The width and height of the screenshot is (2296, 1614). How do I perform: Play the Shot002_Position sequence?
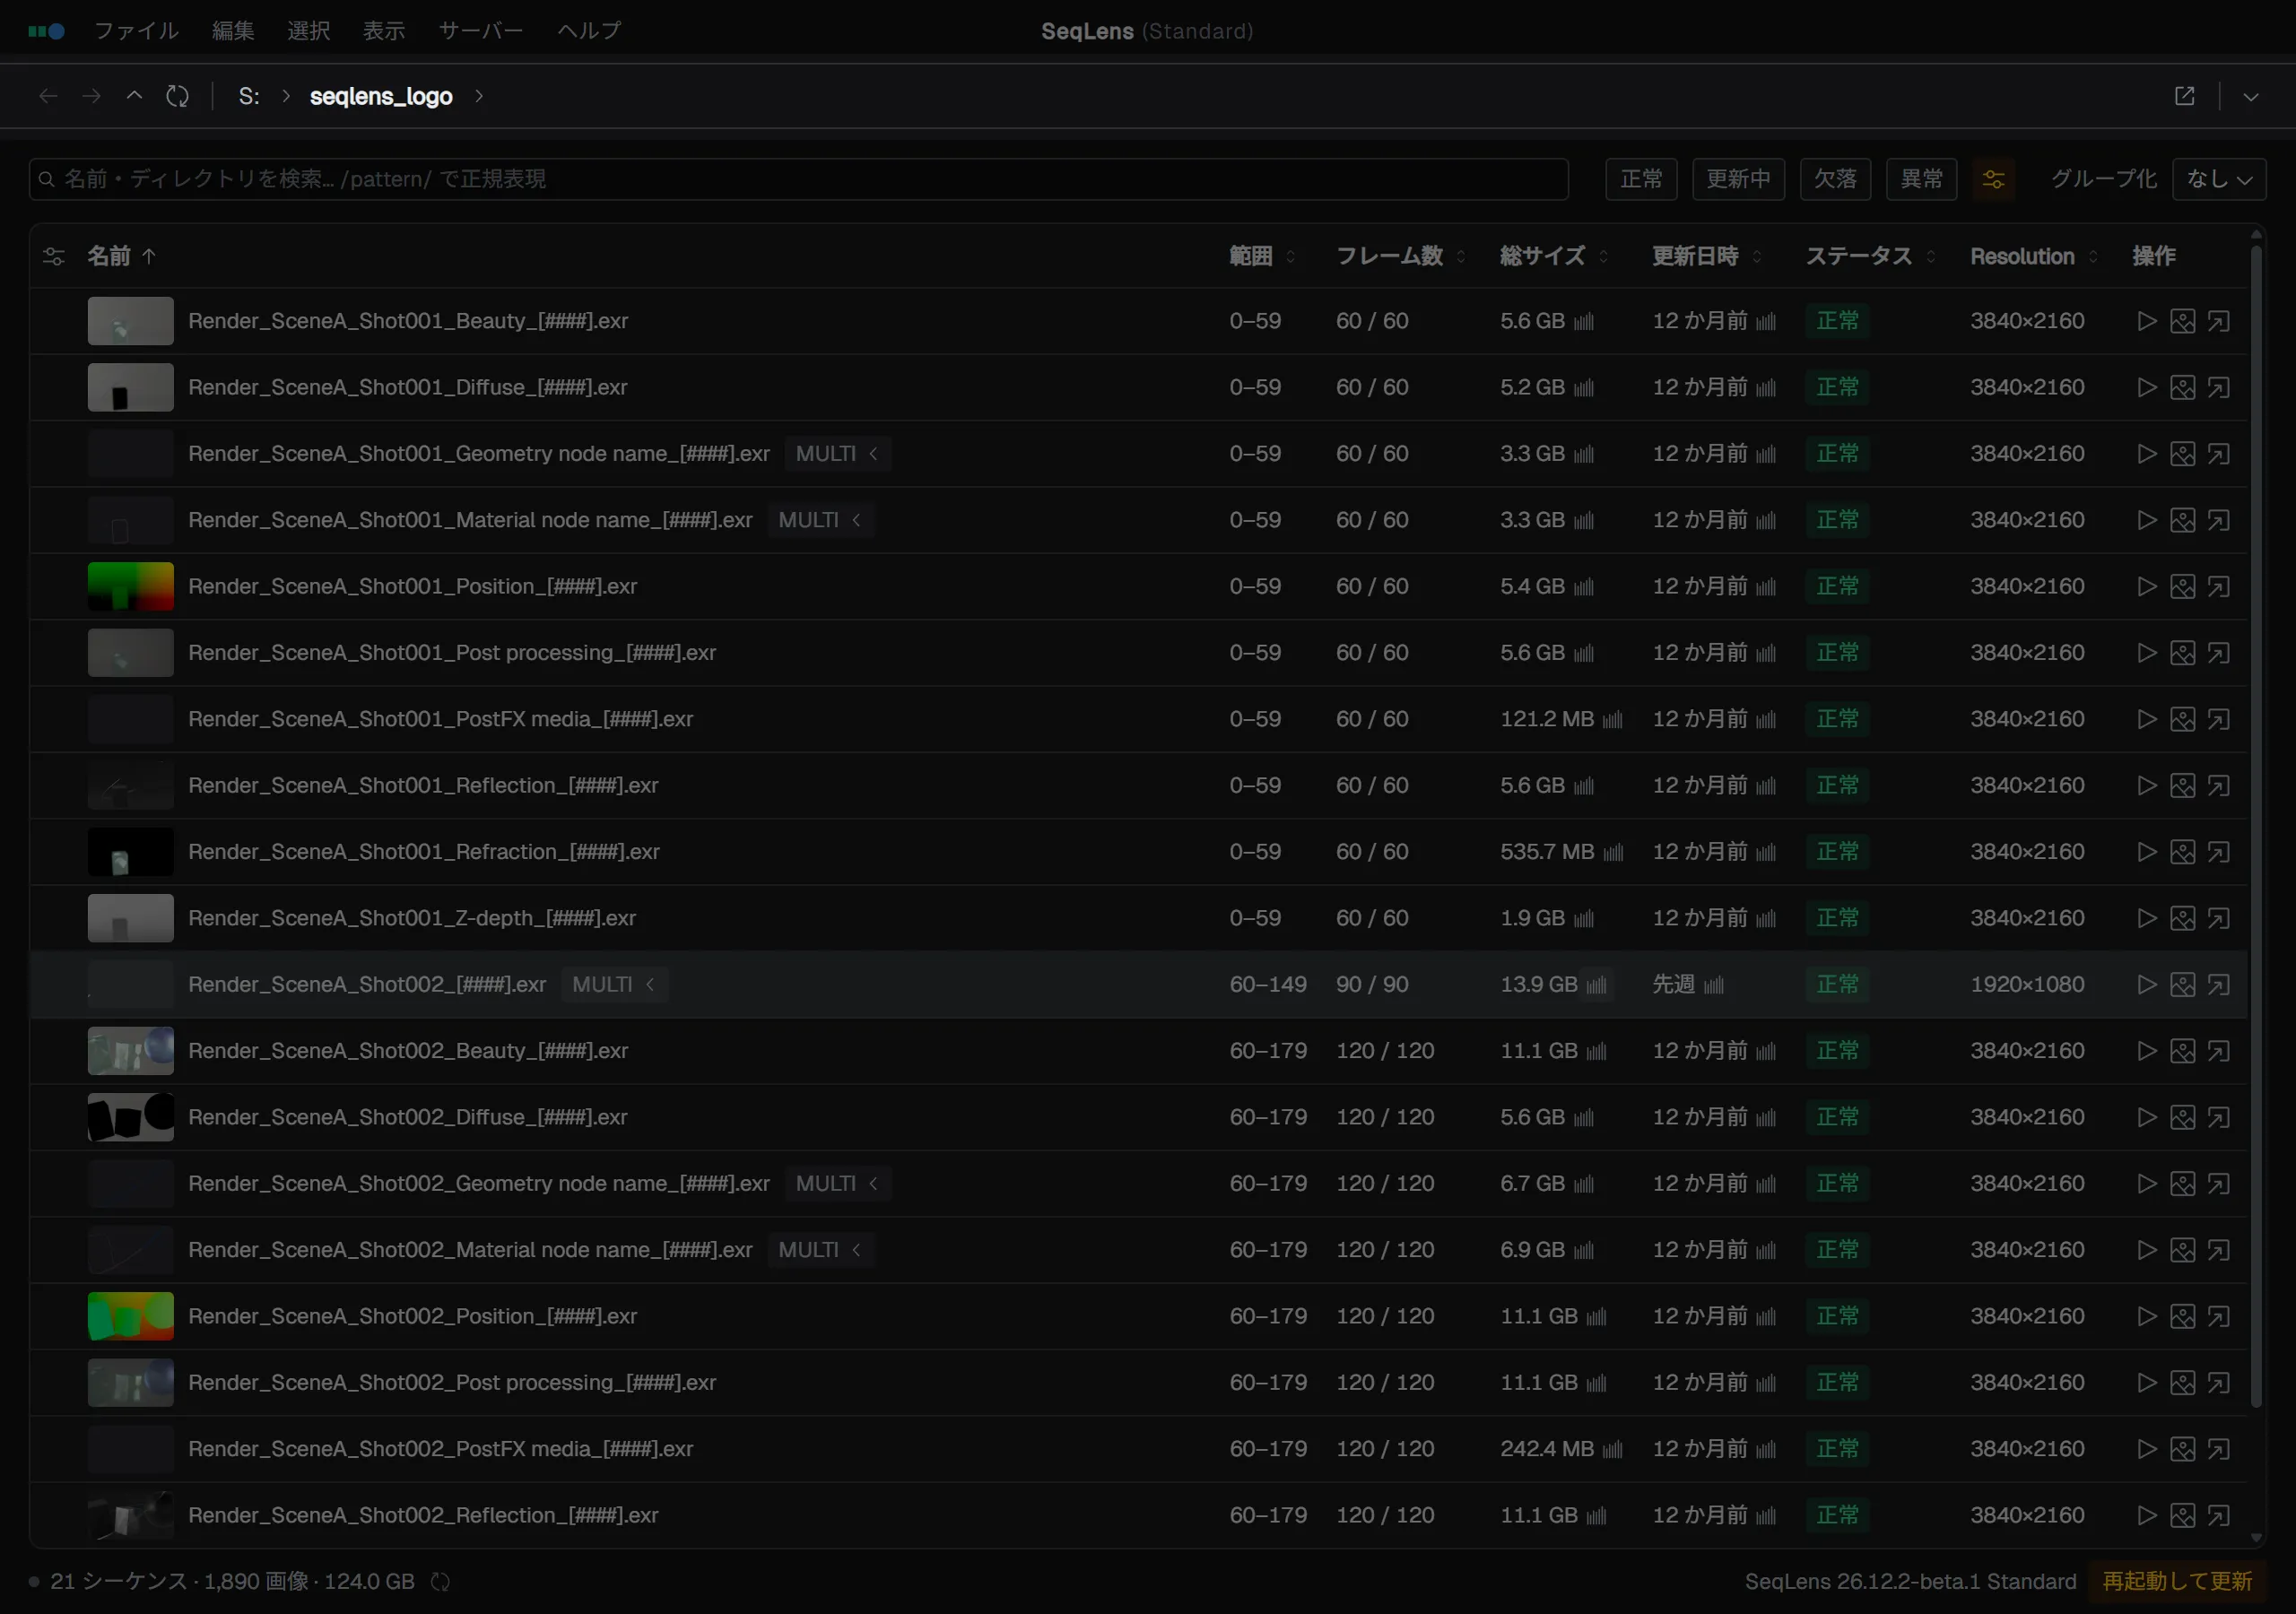pyautogui.click(x=2146, y=1316)
